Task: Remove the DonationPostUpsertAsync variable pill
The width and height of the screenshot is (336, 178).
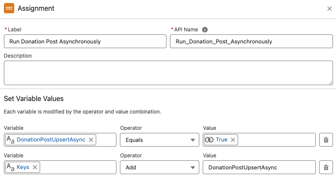Action: click(x=91, y=140)
